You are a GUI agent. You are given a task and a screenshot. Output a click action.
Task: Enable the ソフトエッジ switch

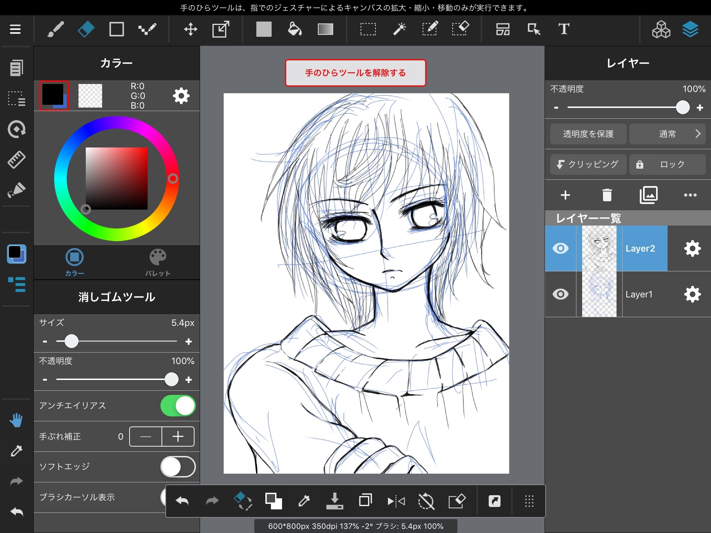(x=178, y=467)
